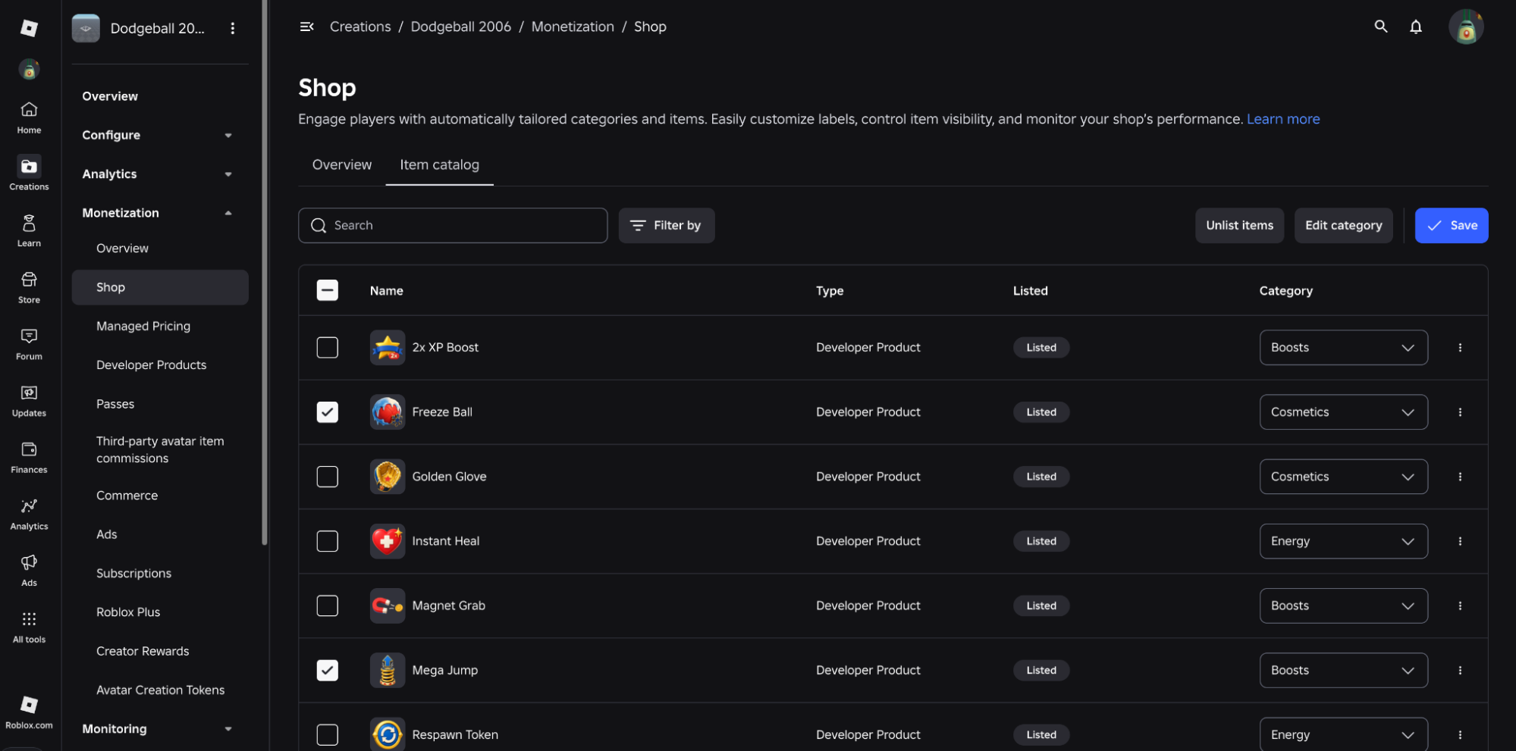
Task: Collapse sidebar using the menu toggle icon
Action: [306, 27]
